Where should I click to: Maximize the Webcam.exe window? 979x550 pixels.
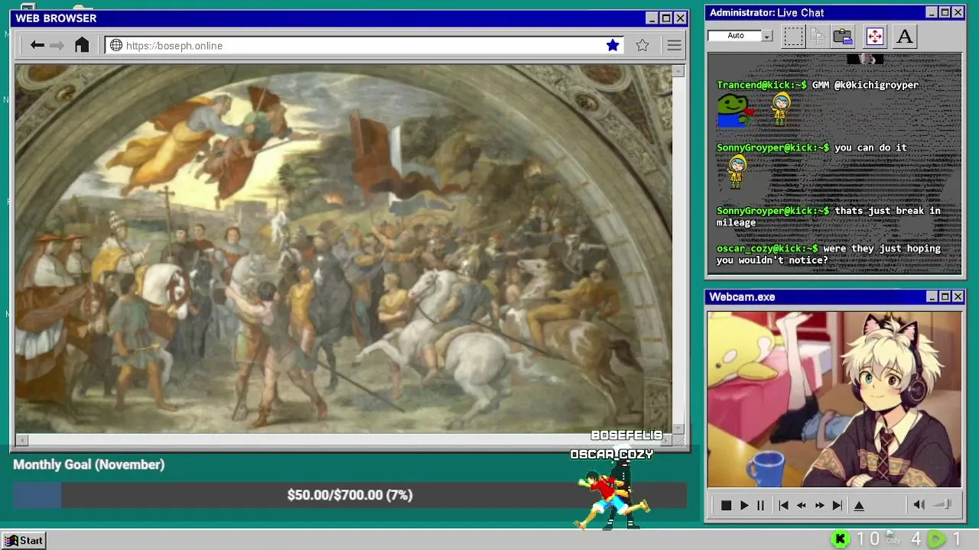pos(945,296)
